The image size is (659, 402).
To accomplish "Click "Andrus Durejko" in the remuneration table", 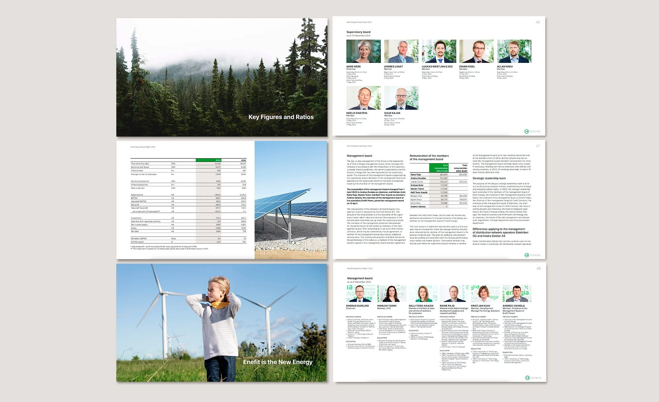I will [x=418, y=178].
